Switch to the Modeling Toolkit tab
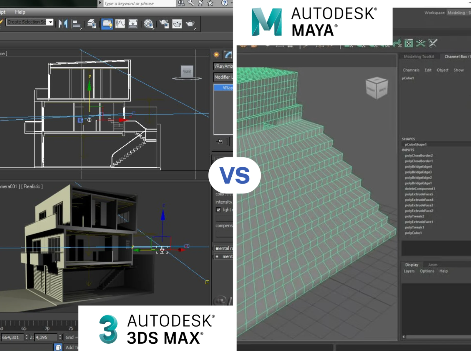This screenshot has width=471, height=351. [x=419, y=56]
